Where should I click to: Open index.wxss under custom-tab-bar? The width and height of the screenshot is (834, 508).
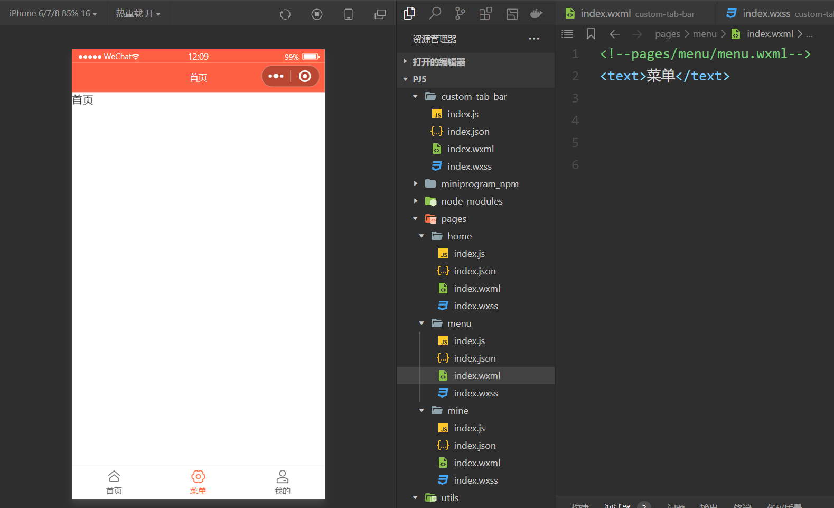point(475,167)
